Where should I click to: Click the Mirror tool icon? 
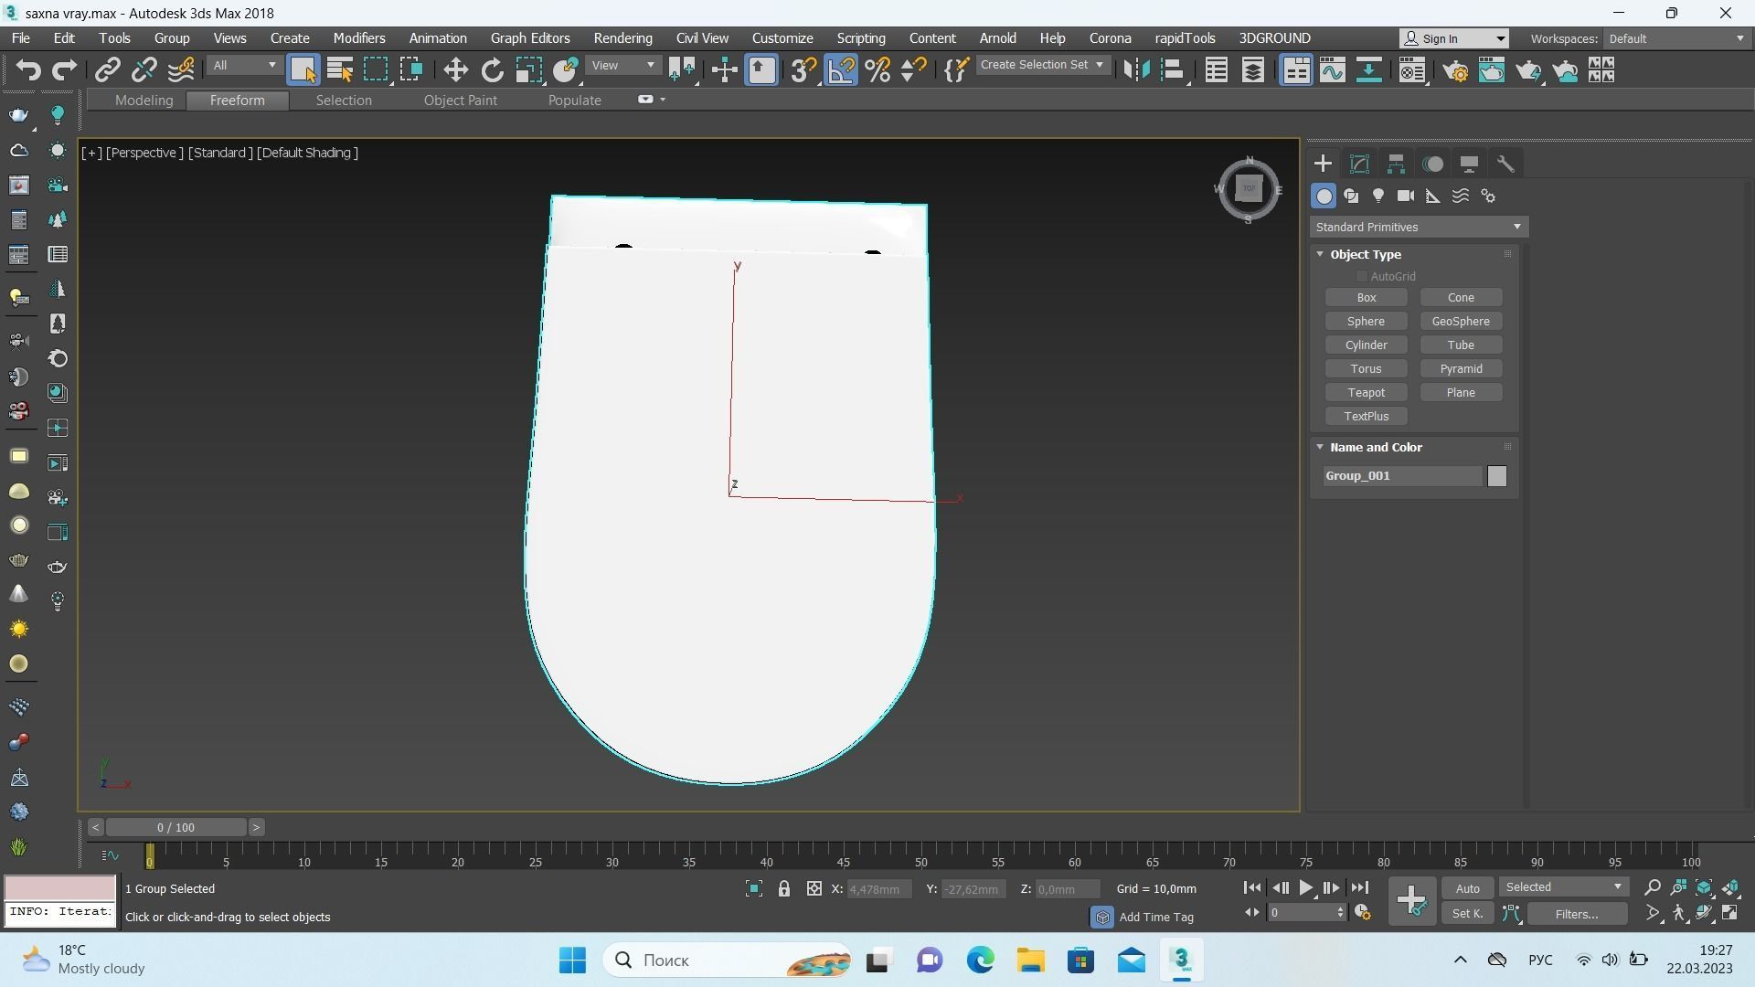pyautogui.click(x=1136, y=70)
